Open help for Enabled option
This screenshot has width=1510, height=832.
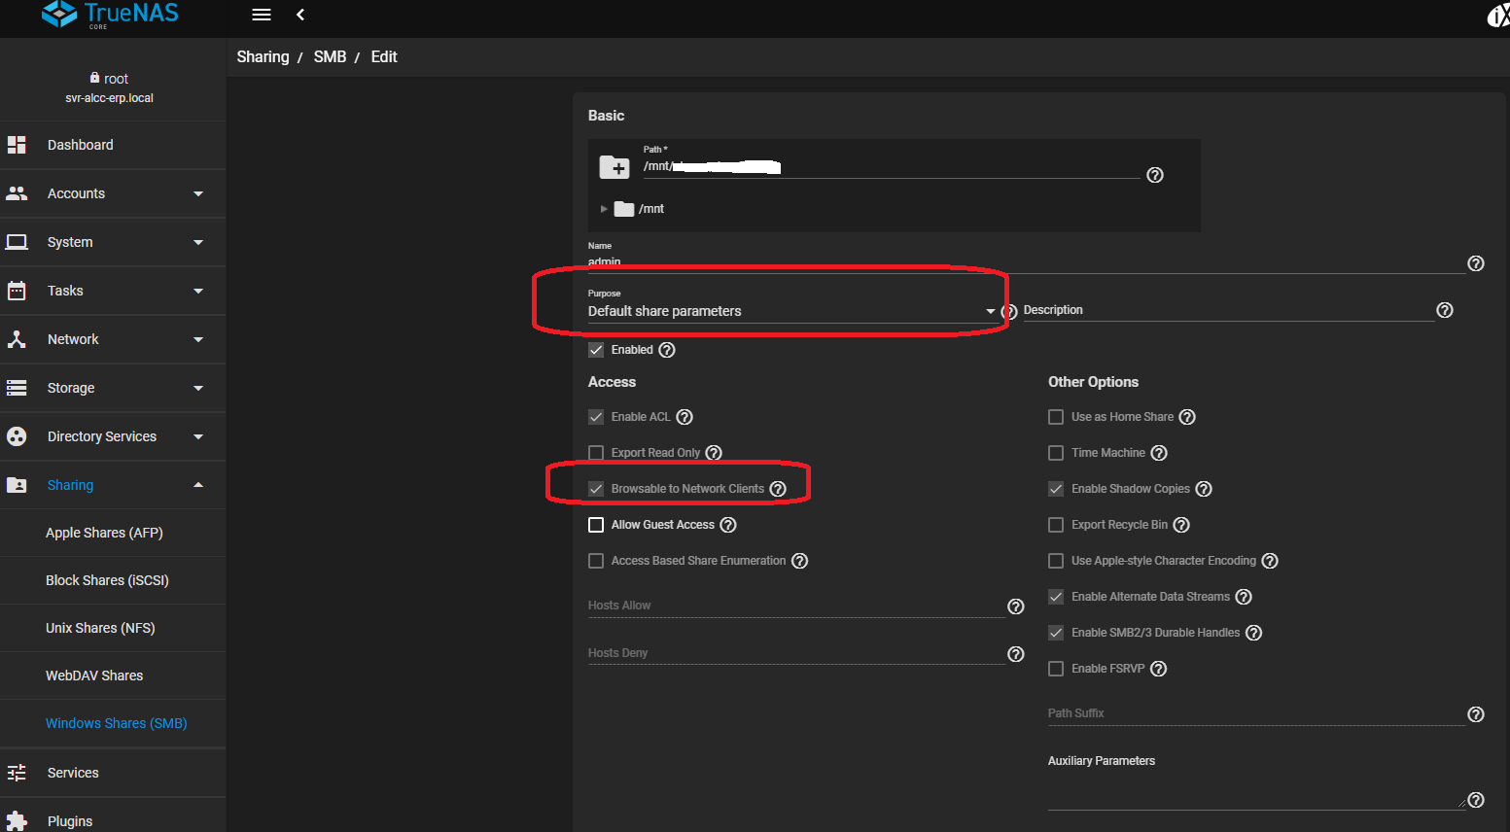[667, 350]
